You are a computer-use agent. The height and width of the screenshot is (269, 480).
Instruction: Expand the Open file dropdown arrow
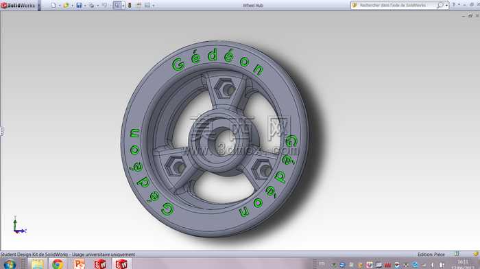coord(72,5)
